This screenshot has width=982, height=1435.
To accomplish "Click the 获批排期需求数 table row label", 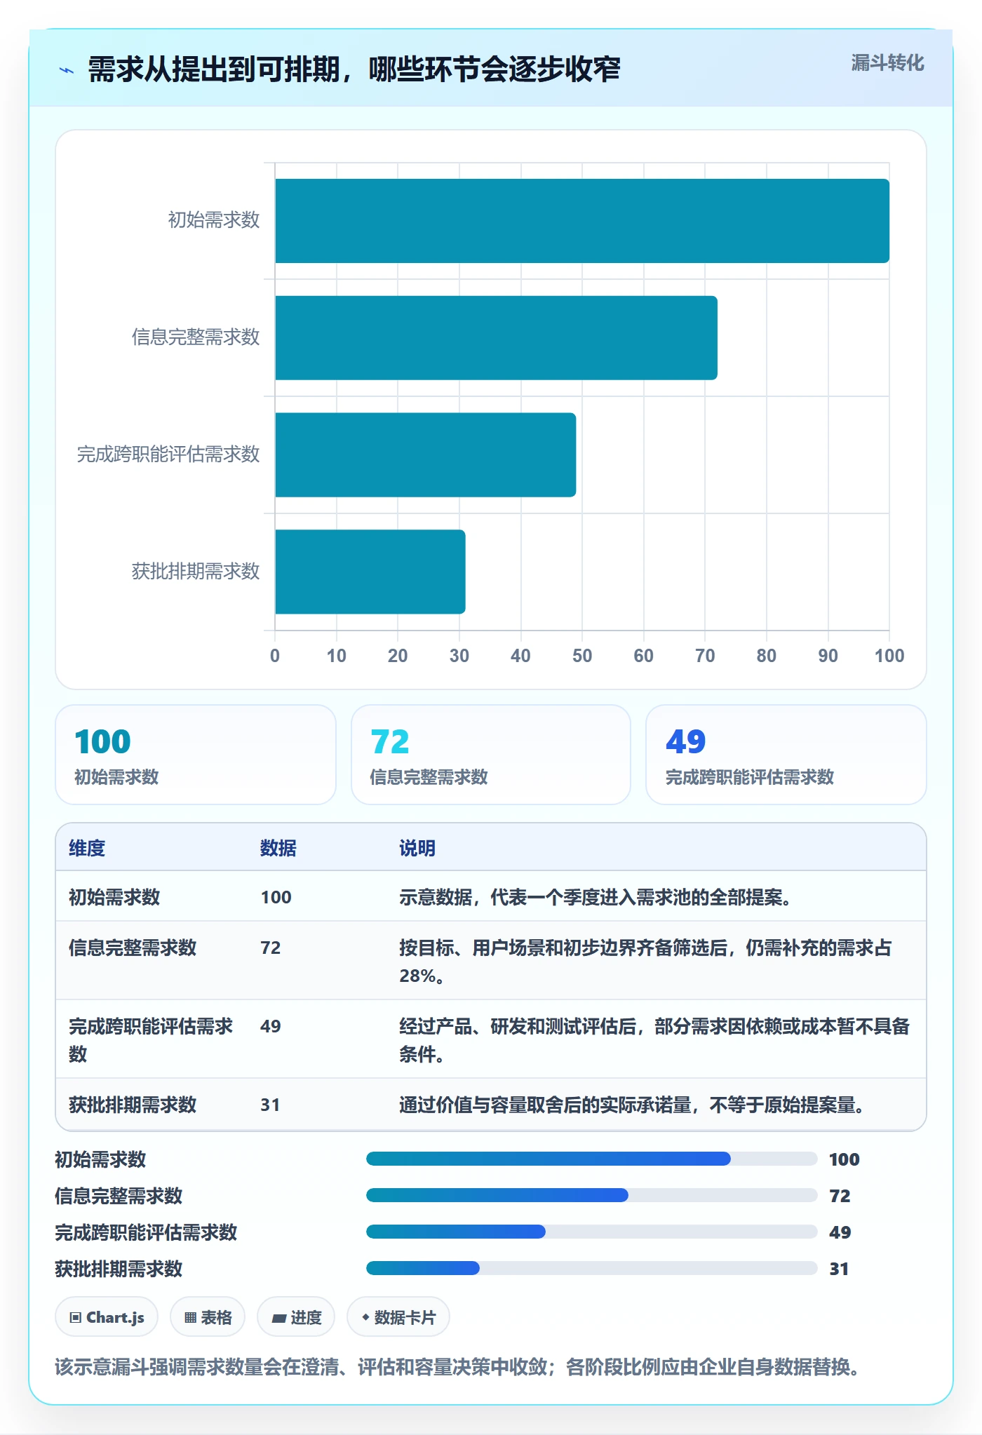I will [x=133, y=1105].
